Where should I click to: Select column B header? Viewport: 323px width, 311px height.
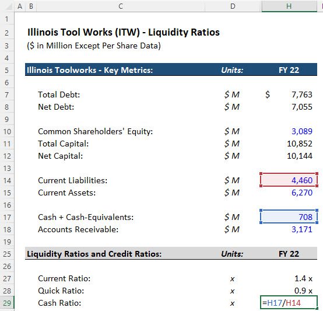pyautogui.click(x=31, y=6)
